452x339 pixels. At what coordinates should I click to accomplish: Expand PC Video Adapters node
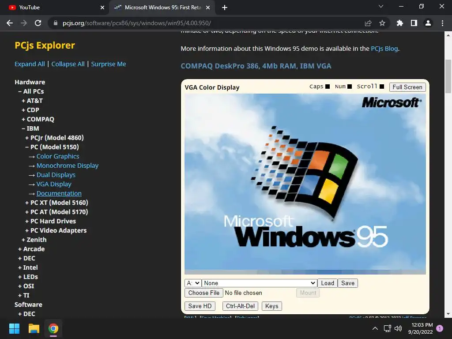[x=56, y=230]
